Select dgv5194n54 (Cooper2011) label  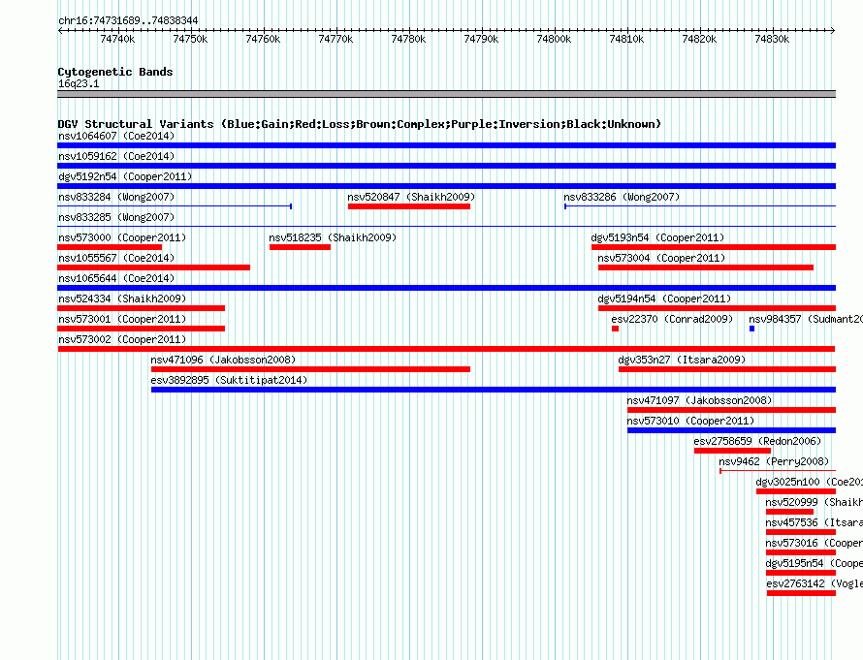click(664, 299)
